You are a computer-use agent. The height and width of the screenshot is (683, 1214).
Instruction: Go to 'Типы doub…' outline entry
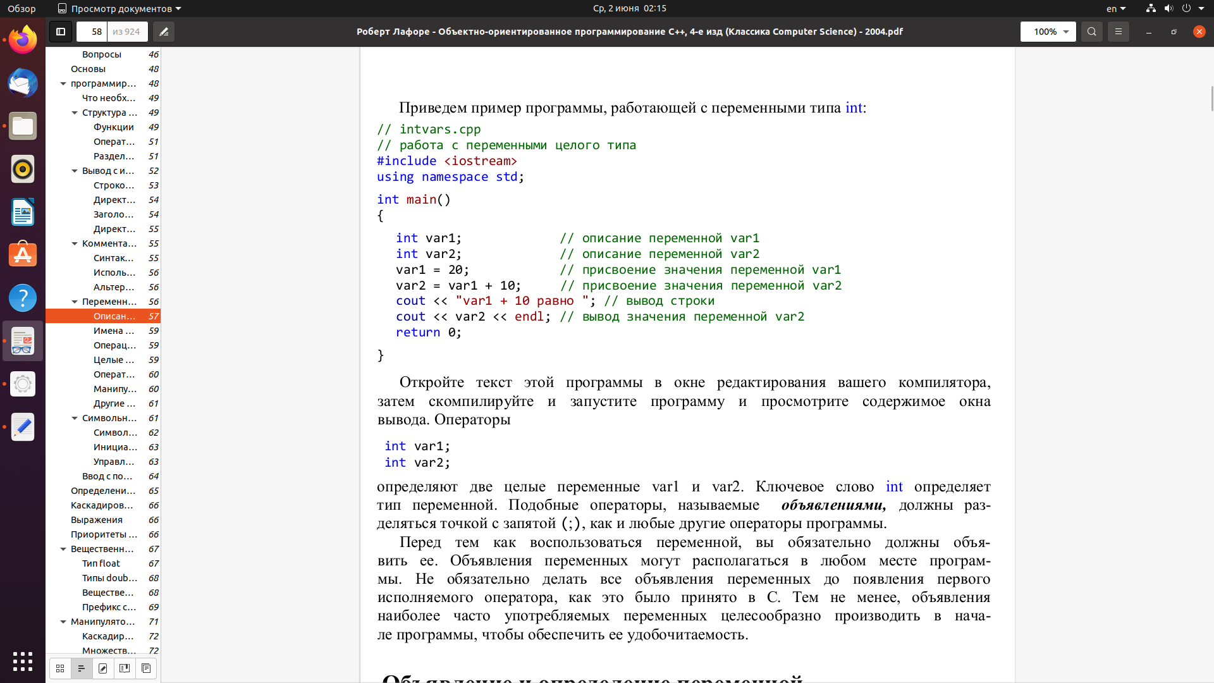click(103, 578)
